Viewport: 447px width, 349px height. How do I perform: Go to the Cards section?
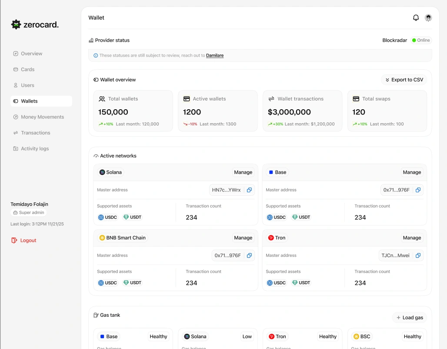41,69
